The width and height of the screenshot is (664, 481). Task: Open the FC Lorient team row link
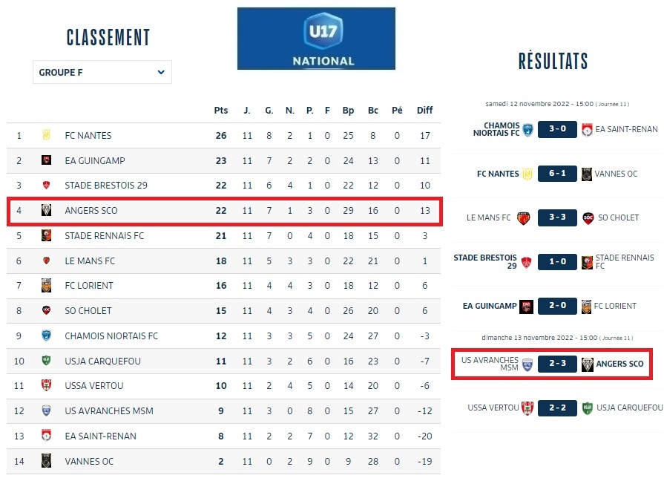(x=88, y=286)
